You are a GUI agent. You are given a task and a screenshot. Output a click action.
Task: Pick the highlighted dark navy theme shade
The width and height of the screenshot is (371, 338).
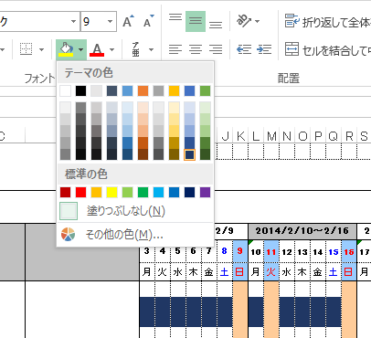tap(189, 154)
